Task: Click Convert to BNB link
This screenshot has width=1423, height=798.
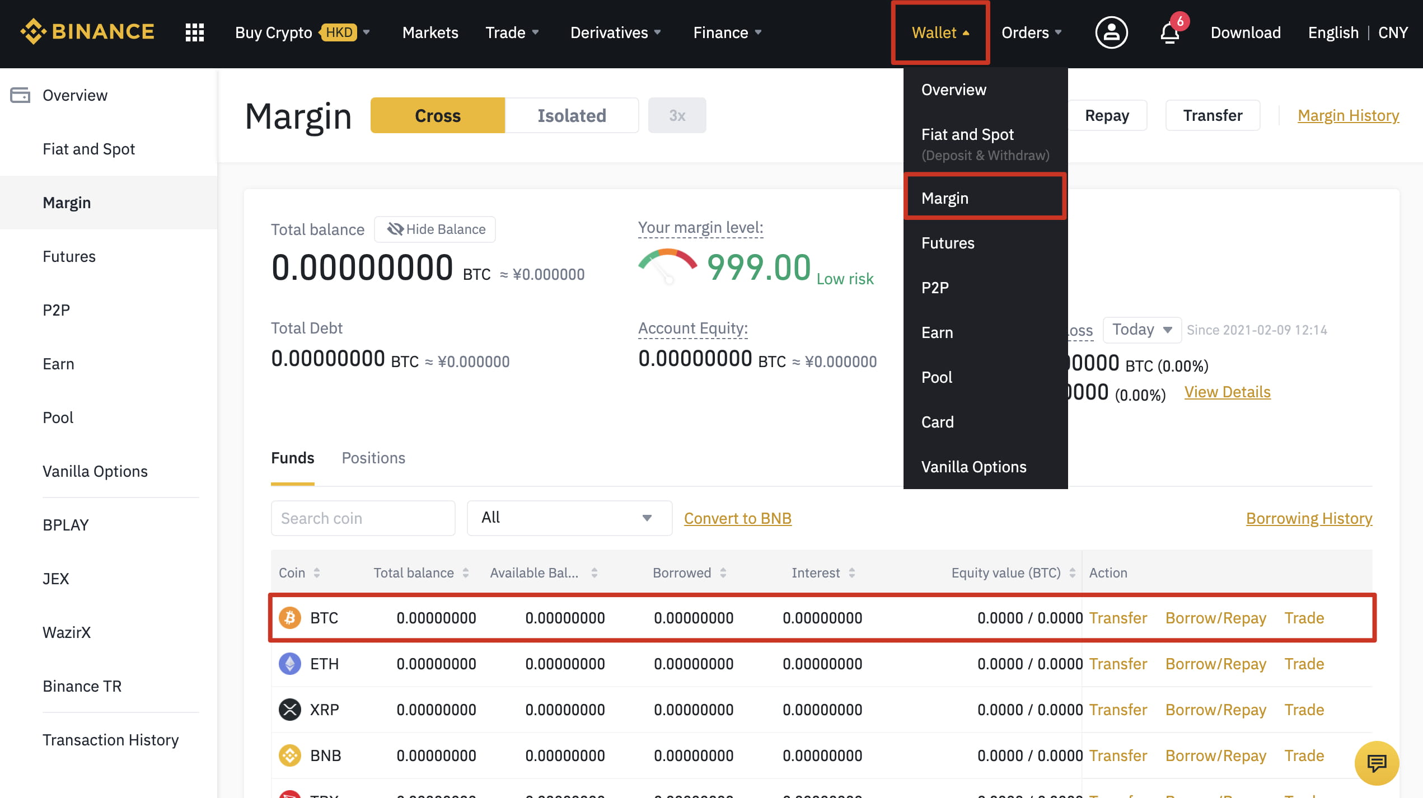Action: pyautogui.click(x=737, y=518)
